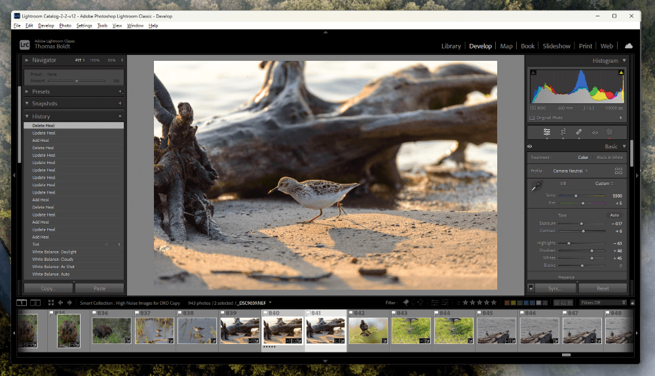Screen dimensions: 655x376
Task: Open the Camera Neutral profile dropdown
Action: [571, 171]
